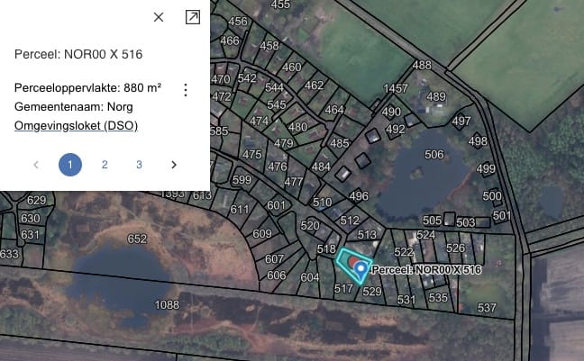Select page 1 of results
The width and height of the screenshot is (584, 361).
coord(70,165)
